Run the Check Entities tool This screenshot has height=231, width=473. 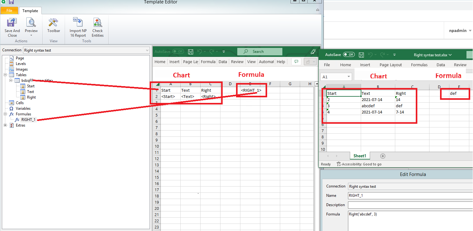[x=97, y=23]
